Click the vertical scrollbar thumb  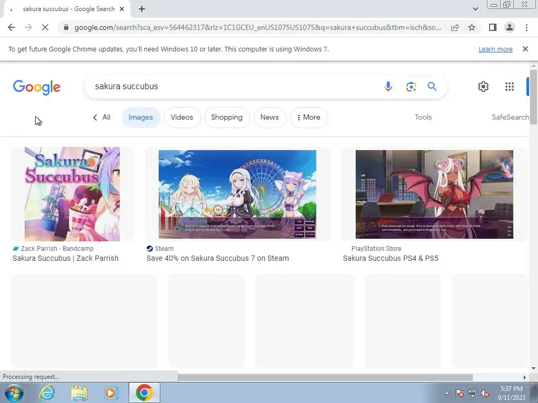pos(533,97)
